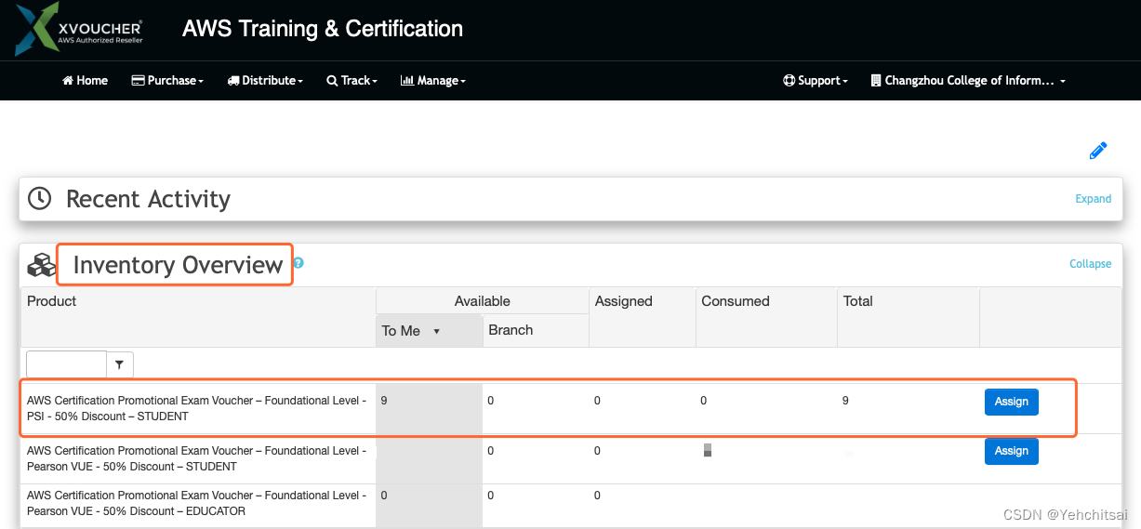Click the Recent Activity clock icon
1141x529 pixels.
[39, 198]
